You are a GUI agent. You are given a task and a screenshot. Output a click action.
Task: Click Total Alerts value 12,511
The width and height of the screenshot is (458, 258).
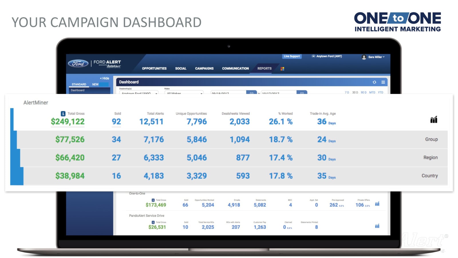click(x=151, y=122)
